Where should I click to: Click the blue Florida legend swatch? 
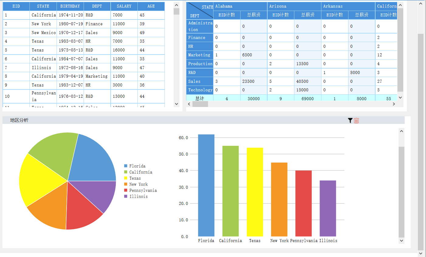point(126,166)
